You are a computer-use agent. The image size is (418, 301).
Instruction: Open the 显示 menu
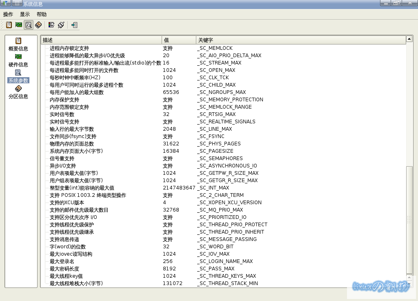pos(25,14)
